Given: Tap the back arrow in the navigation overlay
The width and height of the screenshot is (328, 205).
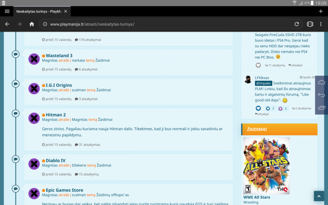Looking at the screenshot, I should coord(322,95).
